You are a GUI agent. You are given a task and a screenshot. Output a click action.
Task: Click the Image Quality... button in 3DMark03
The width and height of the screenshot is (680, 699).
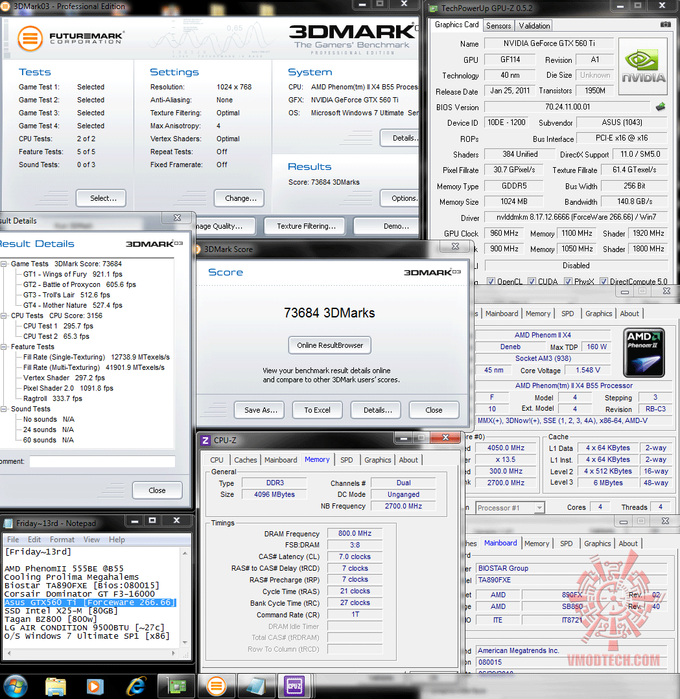[x=226, y=226]
